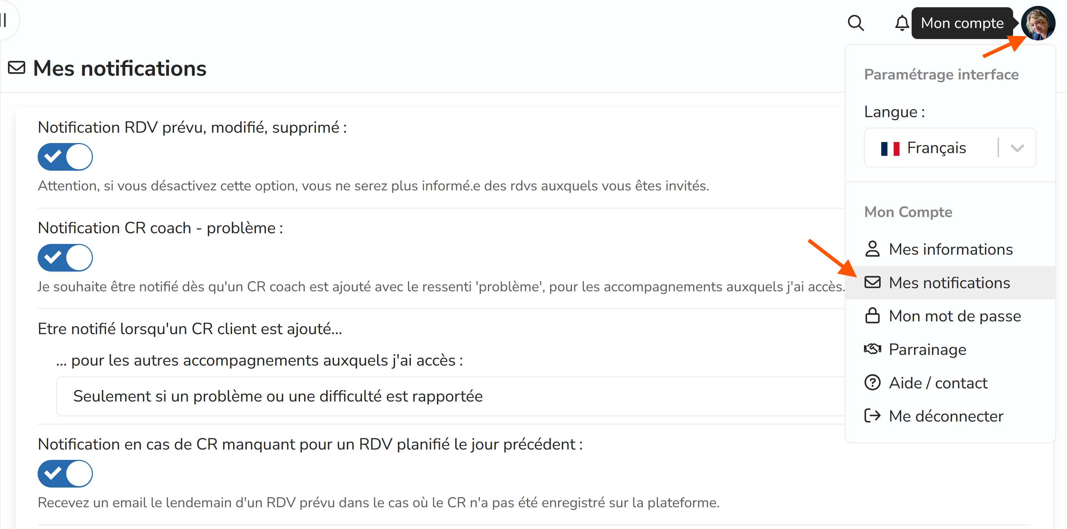
Task: Click the user profile avatar
Action: [x=1038, y=23]
